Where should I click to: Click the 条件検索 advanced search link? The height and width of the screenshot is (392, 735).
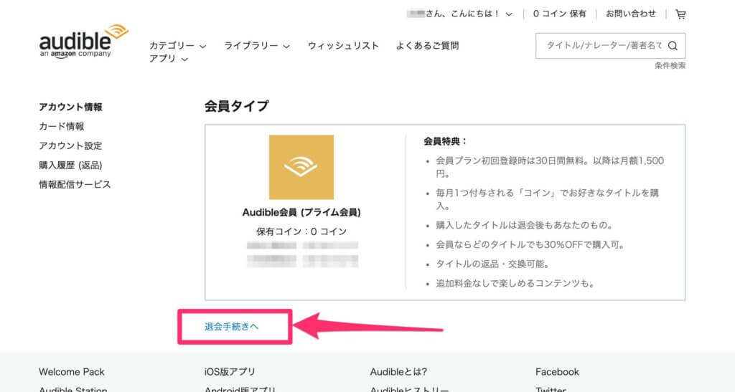coord(670,66)
